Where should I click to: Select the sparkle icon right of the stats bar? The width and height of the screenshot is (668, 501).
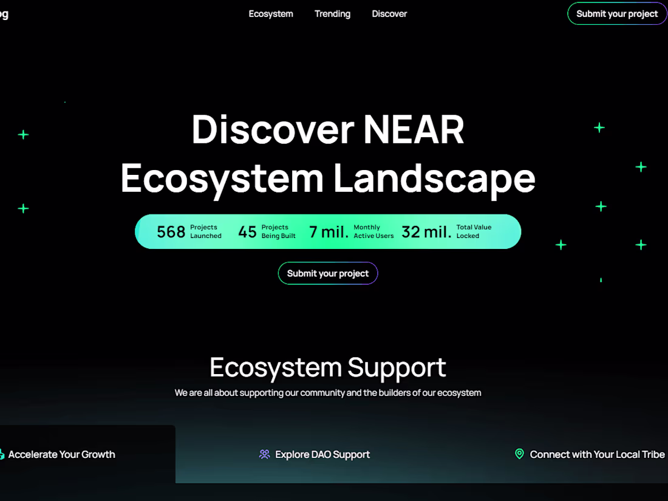[560, 245]
